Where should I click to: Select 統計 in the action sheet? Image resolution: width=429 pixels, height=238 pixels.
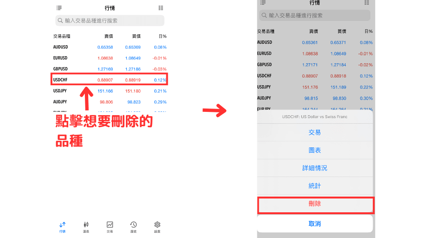click(x=315, y=186)
